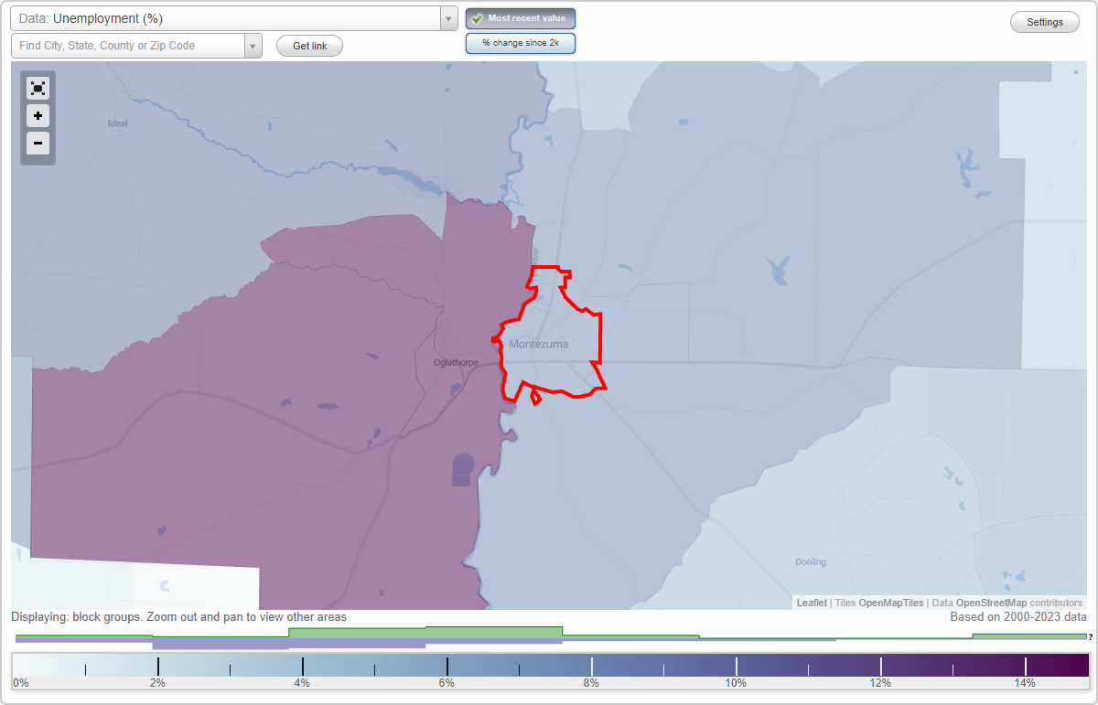Click the 6% mark on the color scale
The image size is (1098, 705).
446,667
